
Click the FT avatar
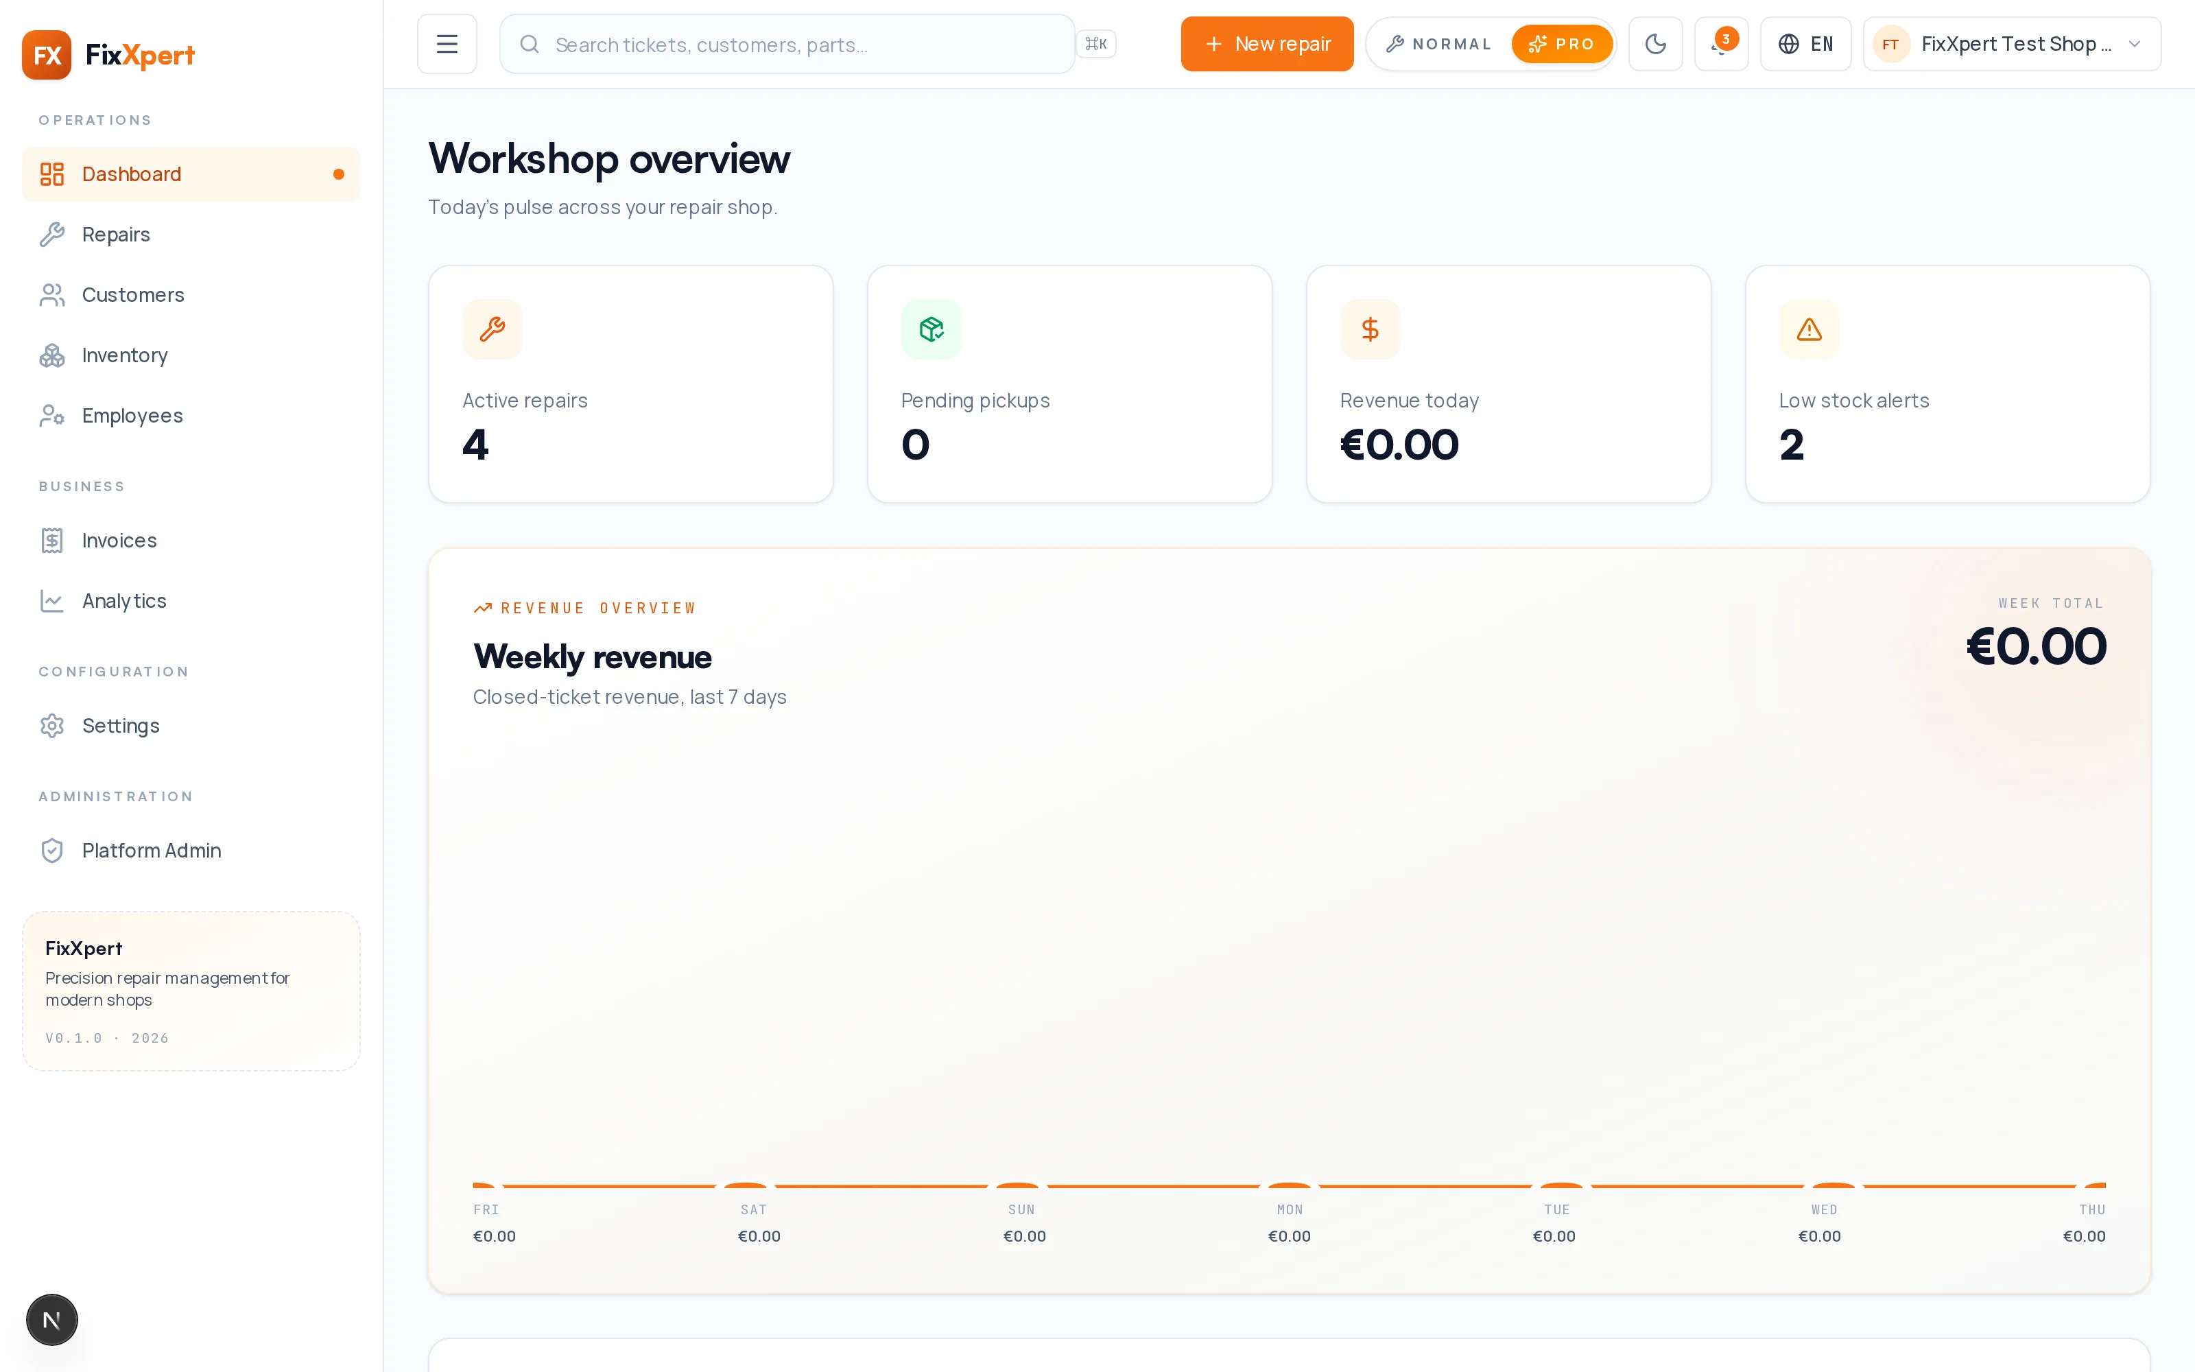pyautogui.click(x=1891, y=43)
